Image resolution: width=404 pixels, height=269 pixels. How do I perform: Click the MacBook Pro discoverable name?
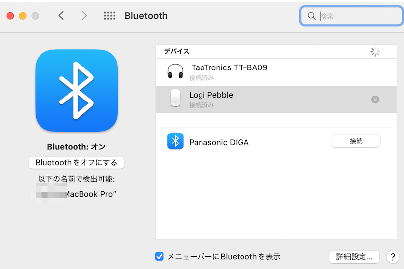click(90, 194)
